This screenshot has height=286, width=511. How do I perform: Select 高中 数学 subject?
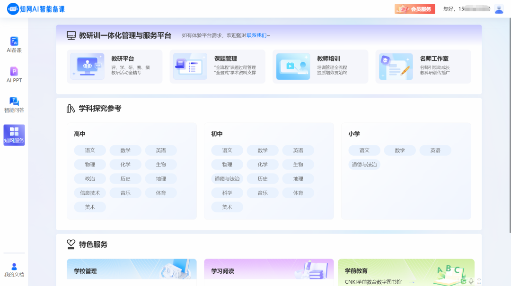(x=125, y=150)
